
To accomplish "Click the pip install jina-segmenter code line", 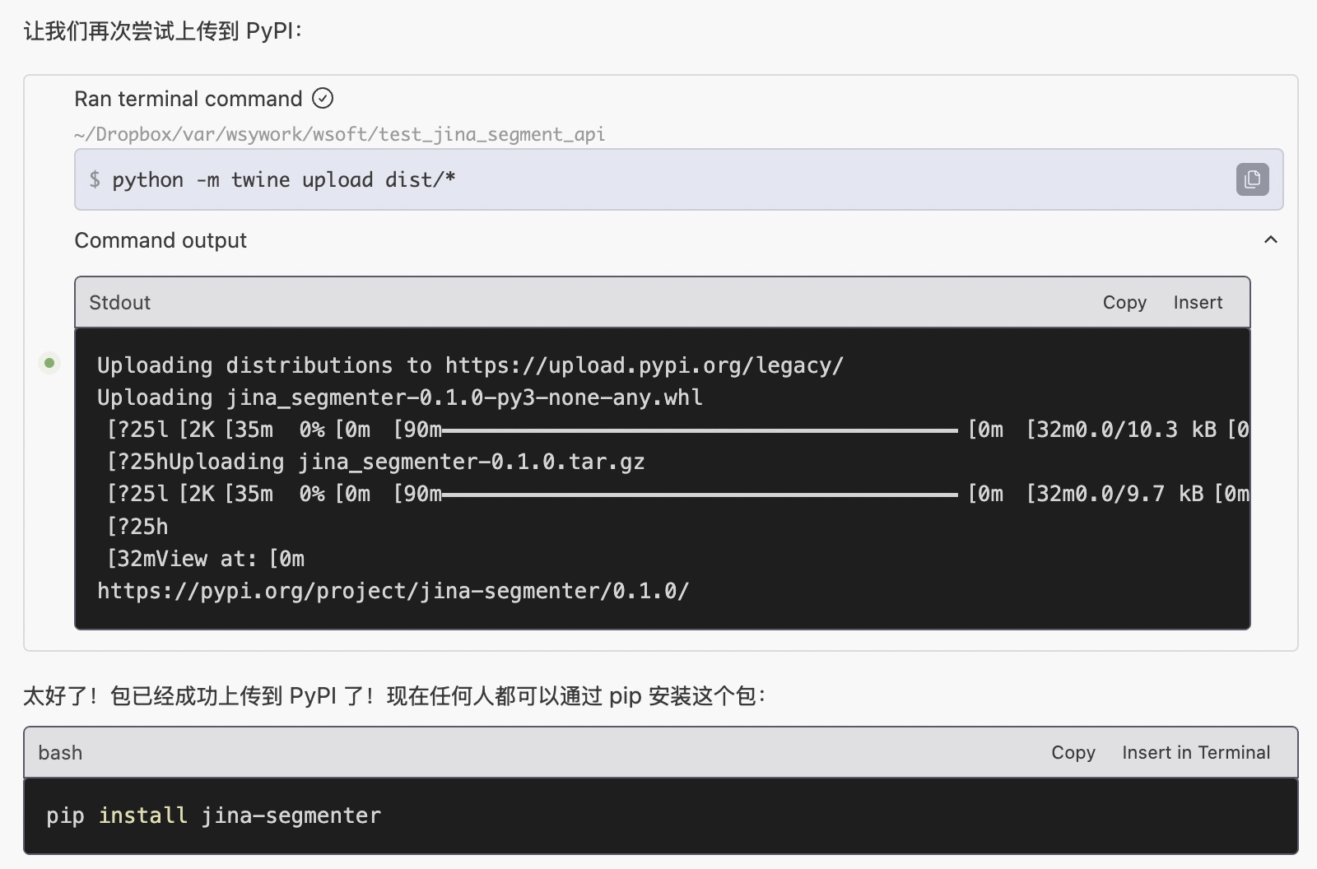I will (213, 816).
